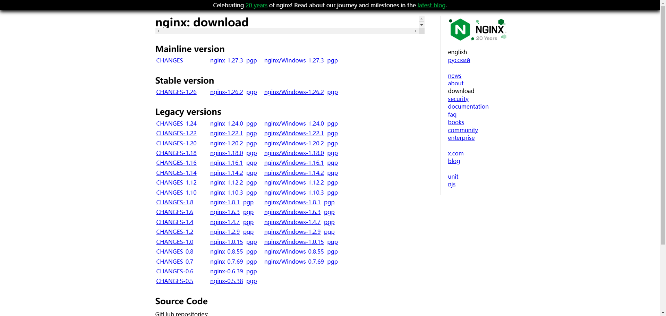Click the 20 years anniversary link
Screen dimensions: 666x316
click(x=256, y=5)
